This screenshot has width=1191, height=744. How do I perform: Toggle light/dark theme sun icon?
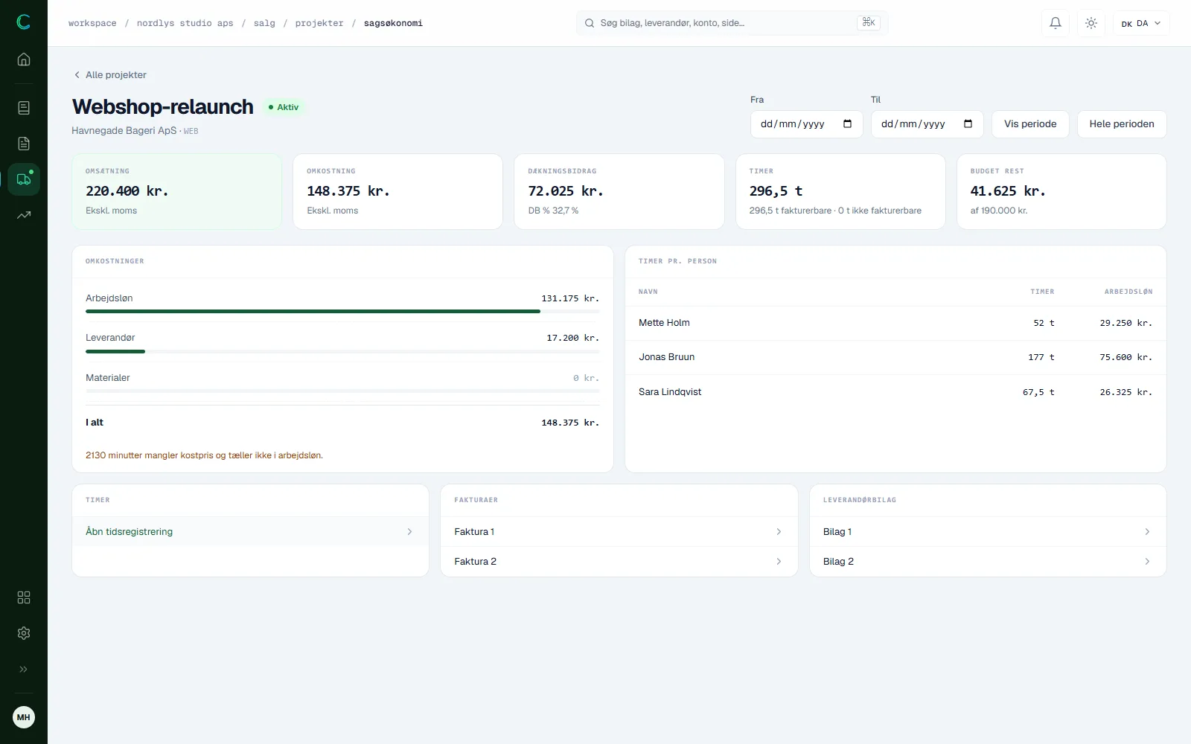(1091, 23)
